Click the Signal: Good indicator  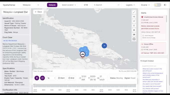(x=130, y=78)
